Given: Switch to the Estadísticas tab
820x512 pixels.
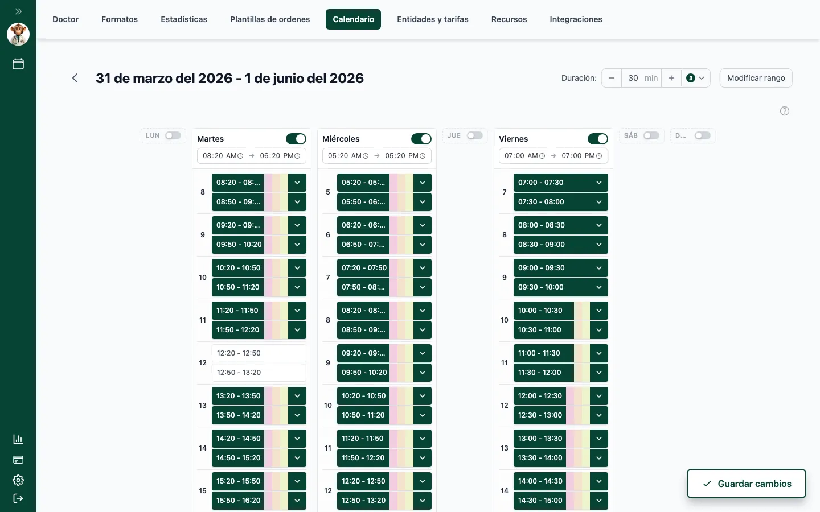Looking at the screenshot, I should (x=184, y=19).
